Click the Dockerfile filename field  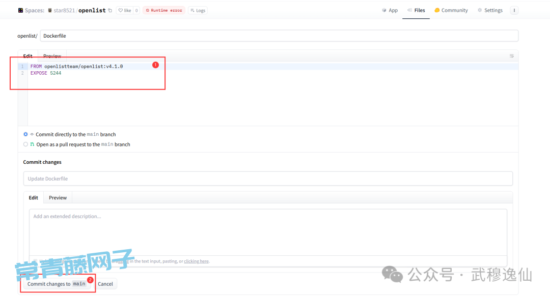click(279, 36)
